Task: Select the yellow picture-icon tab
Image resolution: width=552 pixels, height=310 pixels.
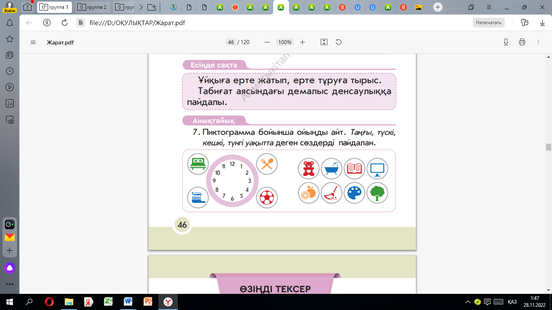Action: pos(419,7)
